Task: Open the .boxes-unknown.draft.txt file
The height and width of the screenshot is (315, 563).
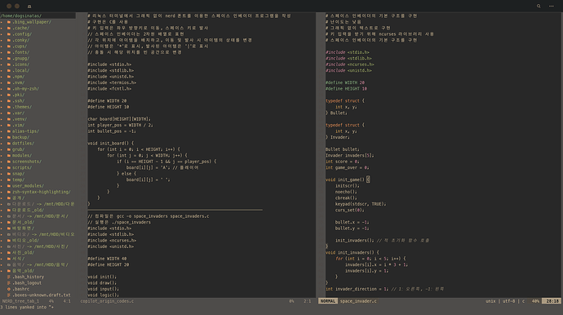Action: tap(42, 295)
